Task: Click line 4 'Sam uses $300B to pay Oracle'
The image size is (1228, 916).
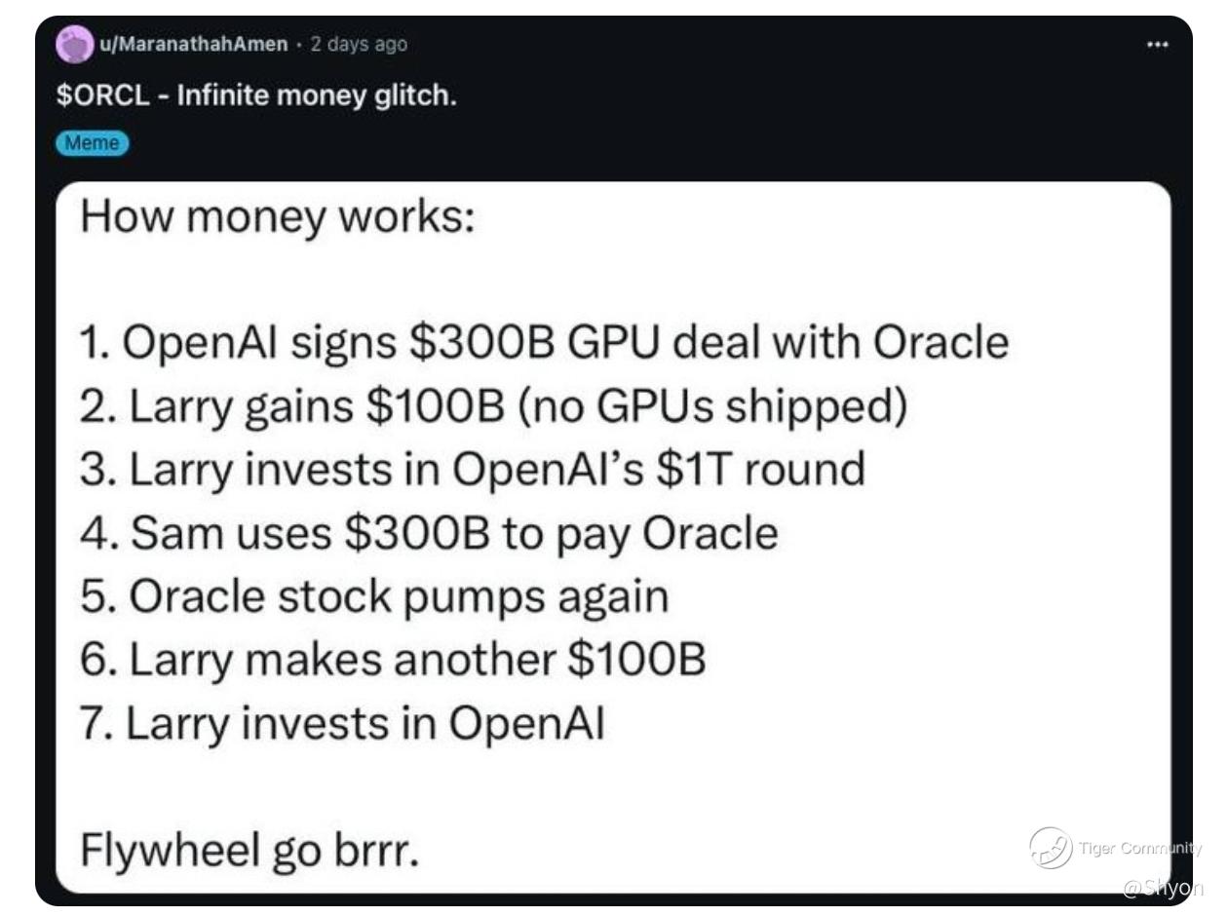Action: point(429,533)
